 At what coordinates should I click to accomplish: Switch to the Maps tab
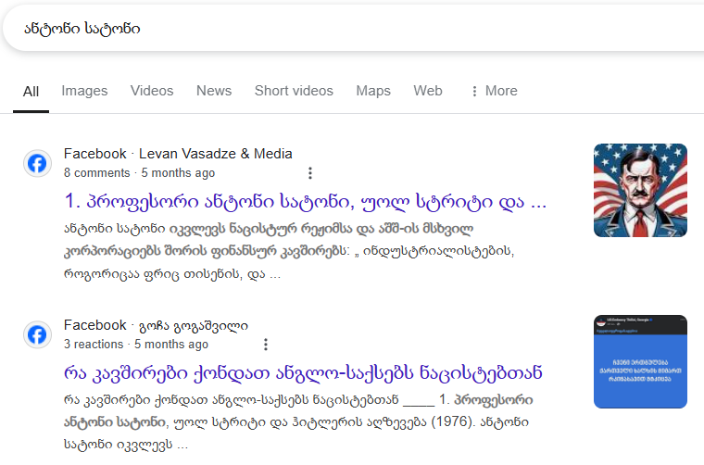click(x=373, y=91)
